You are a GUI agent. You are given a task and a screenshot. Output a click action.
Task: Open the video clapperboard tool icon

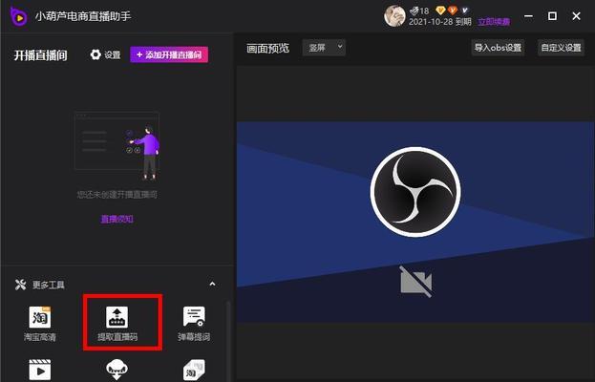coord(40,370)
